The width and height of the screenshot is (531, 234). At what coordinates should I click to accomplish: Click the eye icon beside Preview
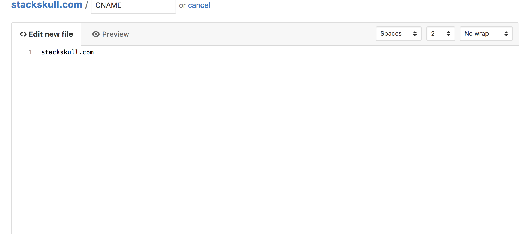click(96, 34)
